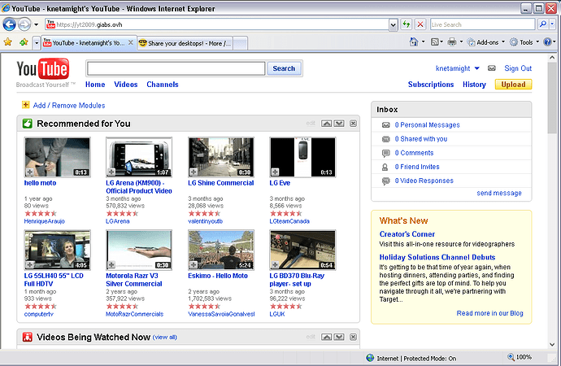Click the send message link
This screenshot has height=366, width=561.
tap(499, 194)
